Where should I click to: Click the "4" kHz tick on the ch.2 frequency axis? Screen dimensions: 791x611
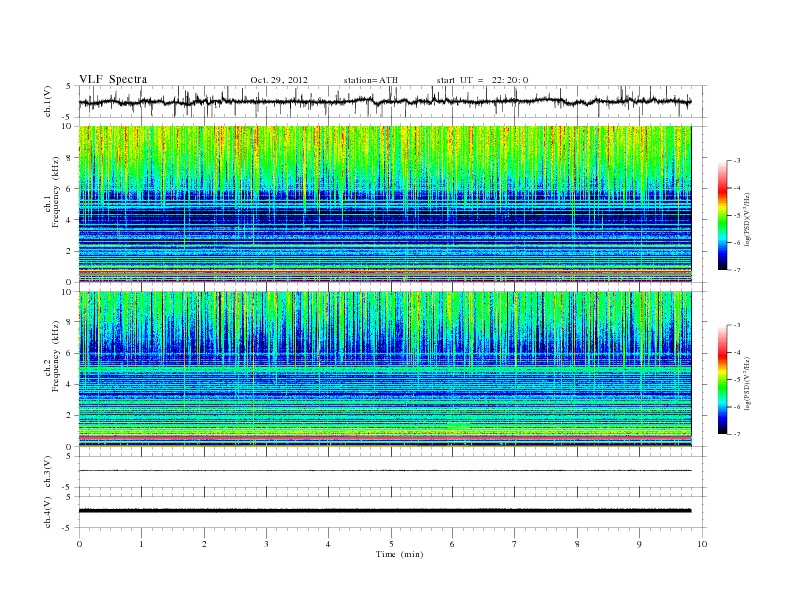pyautogui.click(x=69, y=384)
